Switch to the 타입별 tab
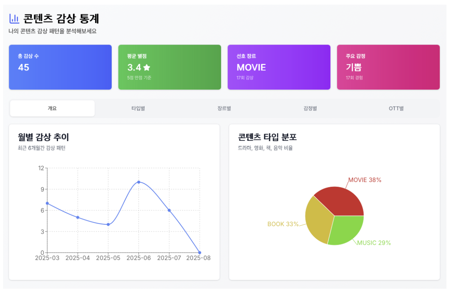 (138, 109)
